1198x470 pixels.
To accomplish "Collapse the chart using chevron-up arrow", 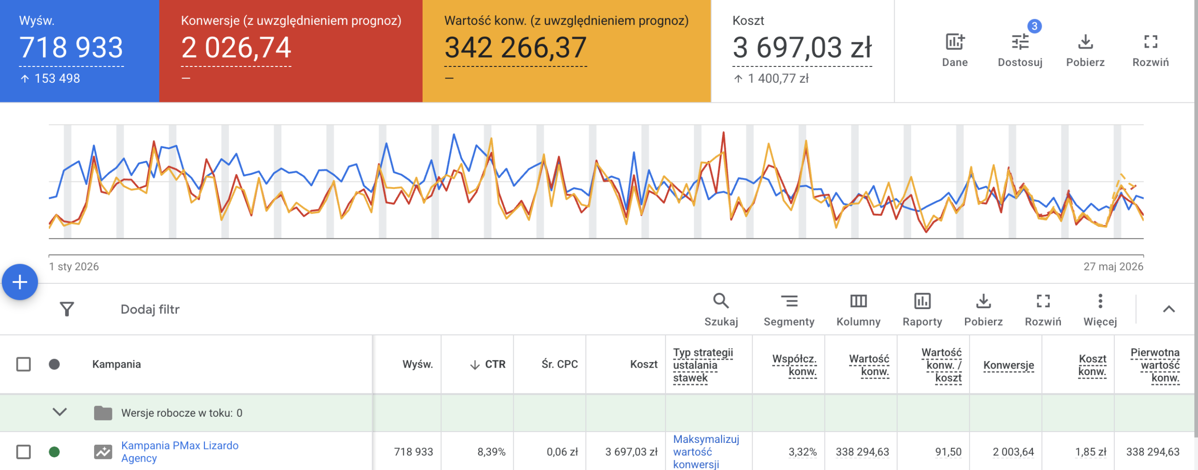I will click(x=1169, y=309).
